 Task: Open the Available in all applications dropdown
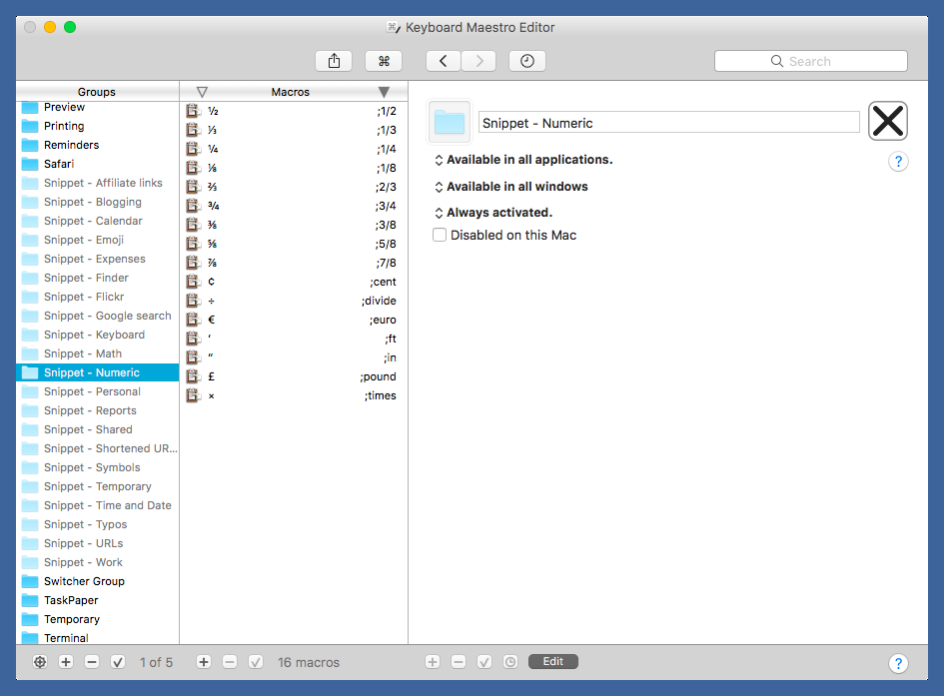click(x=523, y=160)
